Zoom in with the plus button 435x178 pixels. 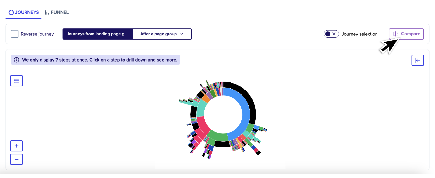pyautogui.click(x=16, y=146)
